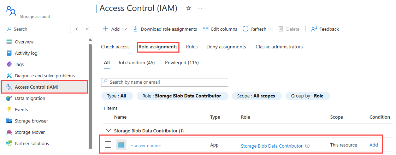The image size is (396, 155).
Task: Collapse the Storage Blob Data Contributor group
Action: [108, 131]
